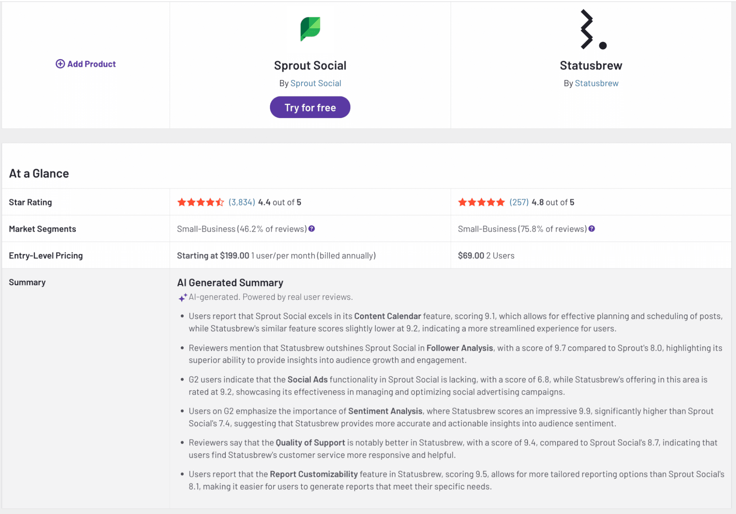Click the plus circle icon beside Add Product
Screen dimensions: 736x514
(60, 64)
